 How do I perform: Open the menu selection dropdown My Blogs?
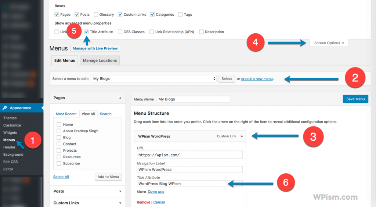coord(154,78)
